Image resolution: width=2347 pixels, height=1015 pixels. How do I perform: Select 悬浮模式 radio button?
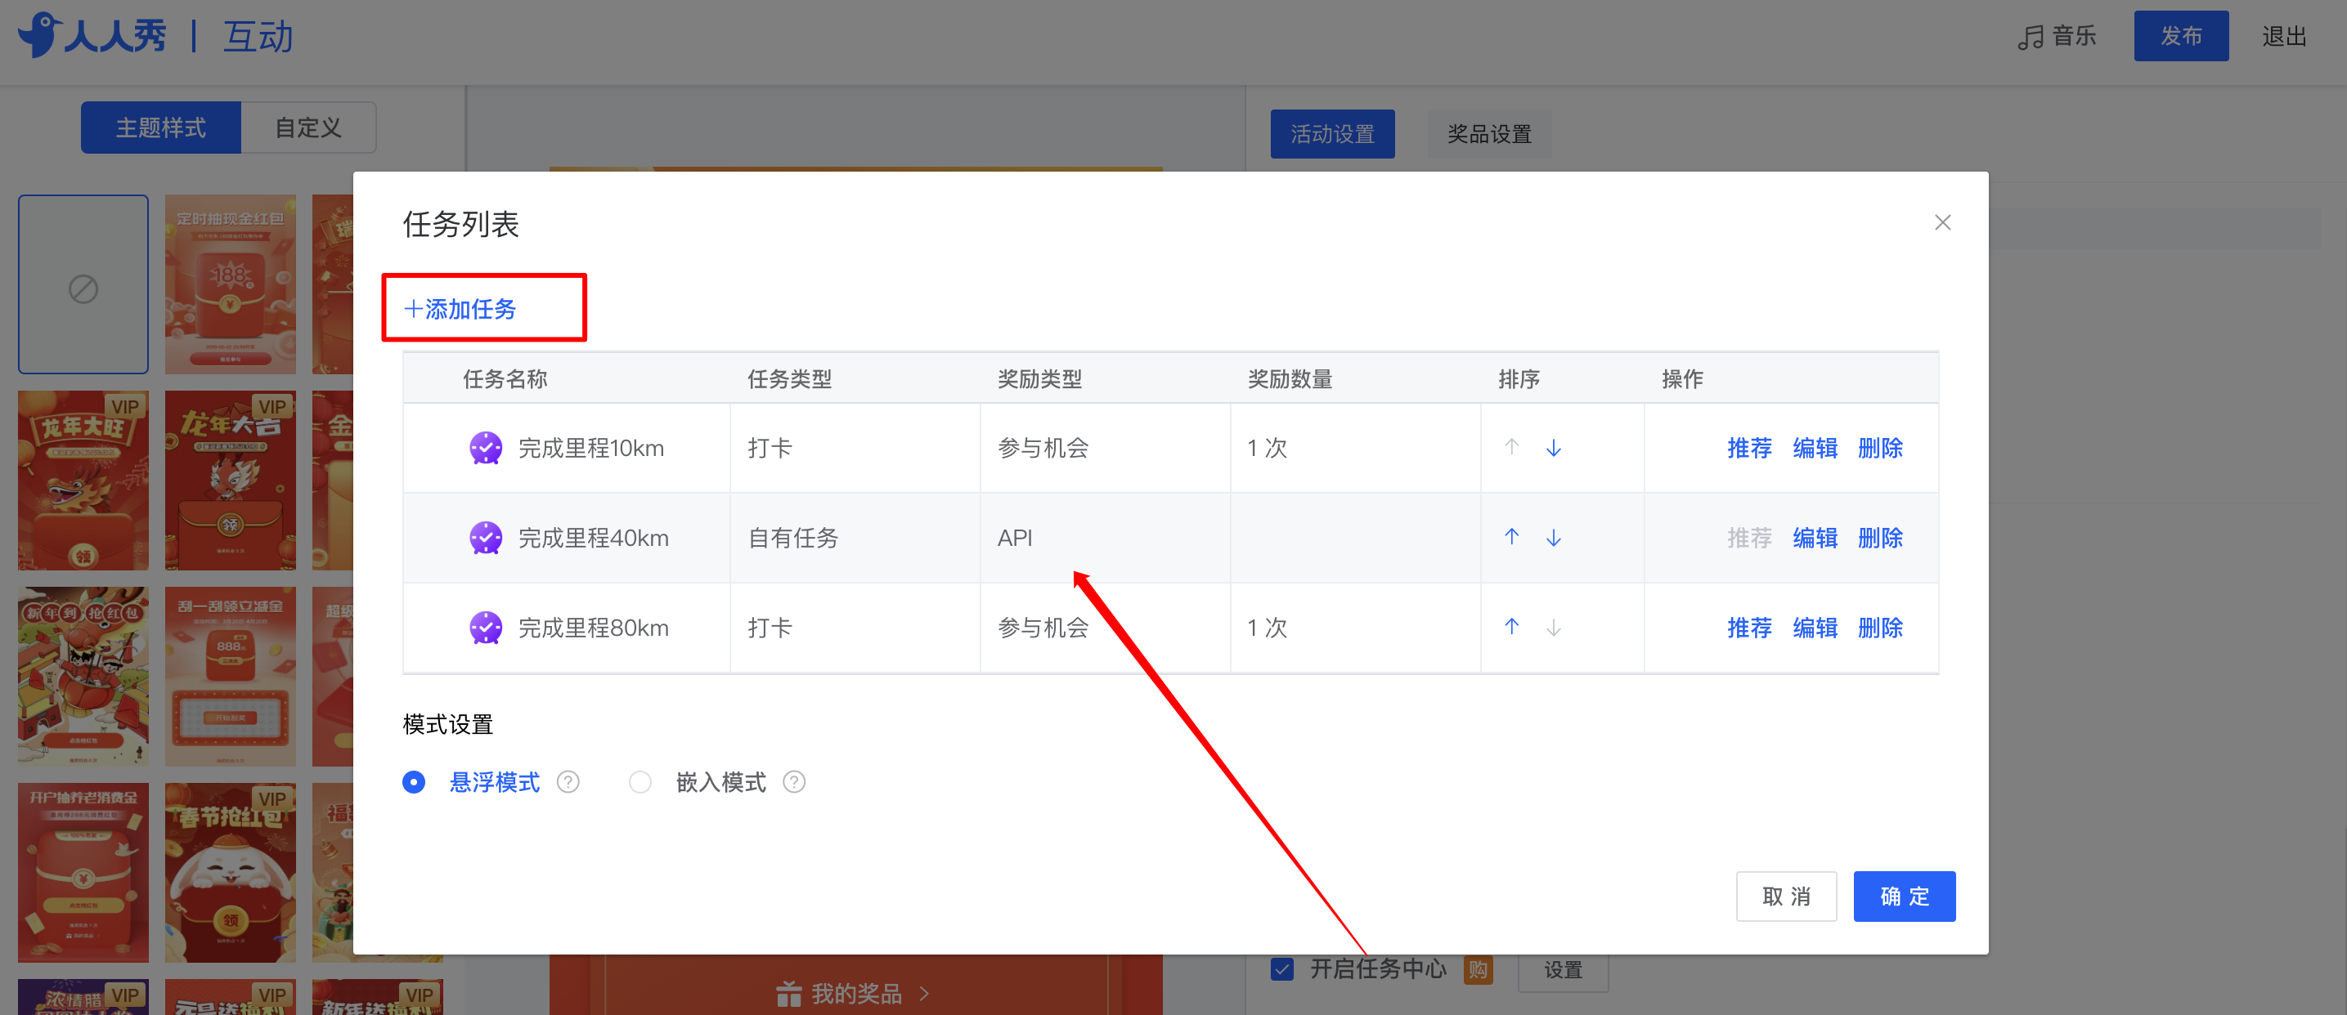tap(414, 782)
